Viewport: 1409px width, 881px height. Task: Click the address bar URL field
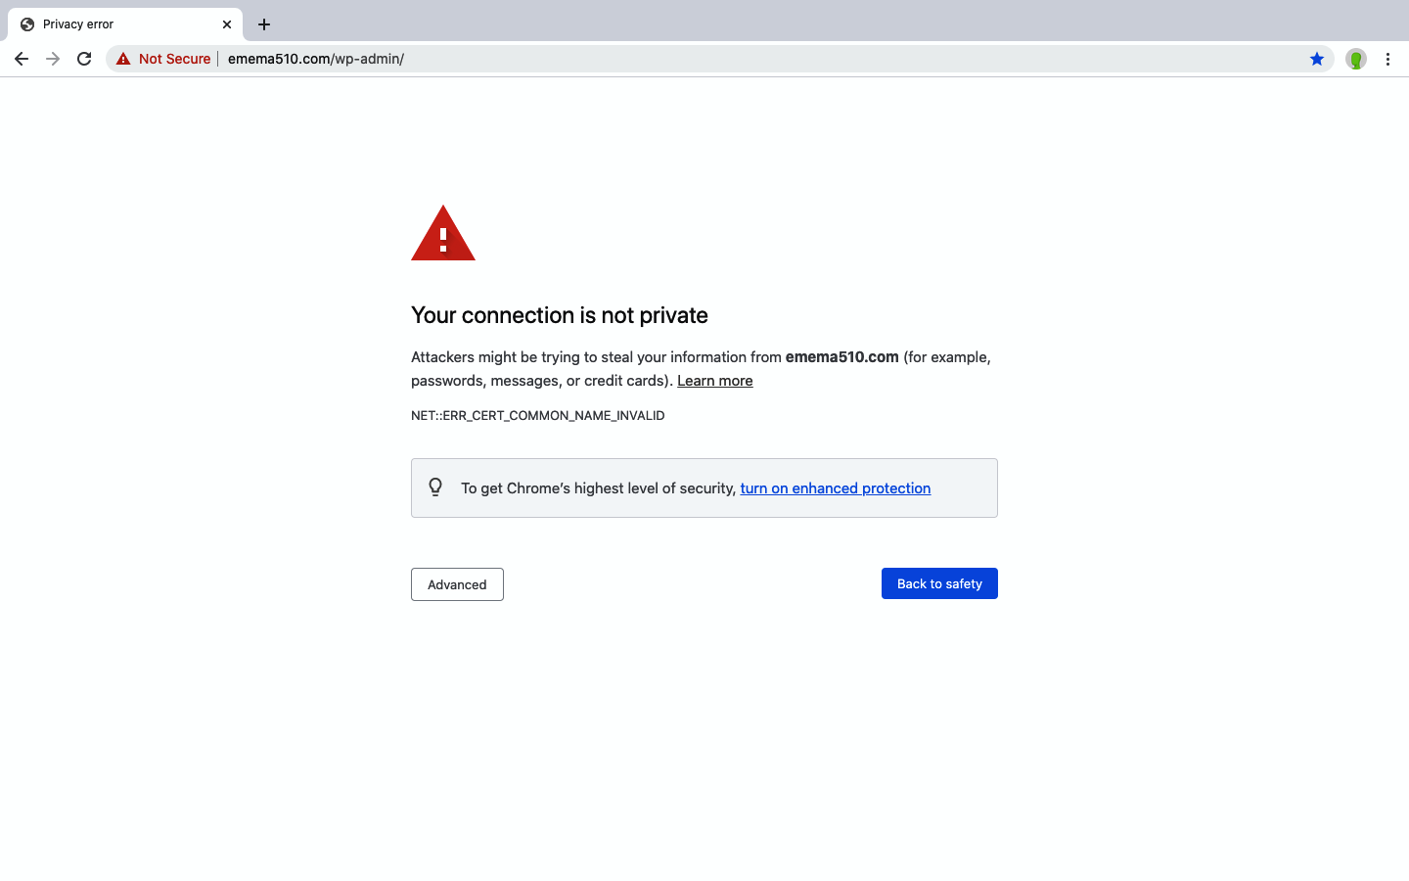point(685,59)
